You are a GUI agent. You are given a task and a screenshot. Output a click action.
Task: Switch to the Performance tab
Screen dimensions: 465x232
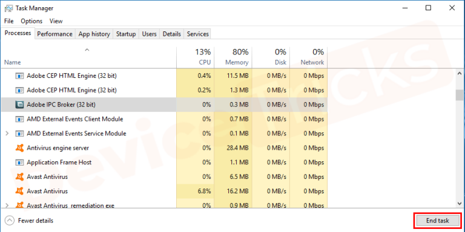point(55,34)
